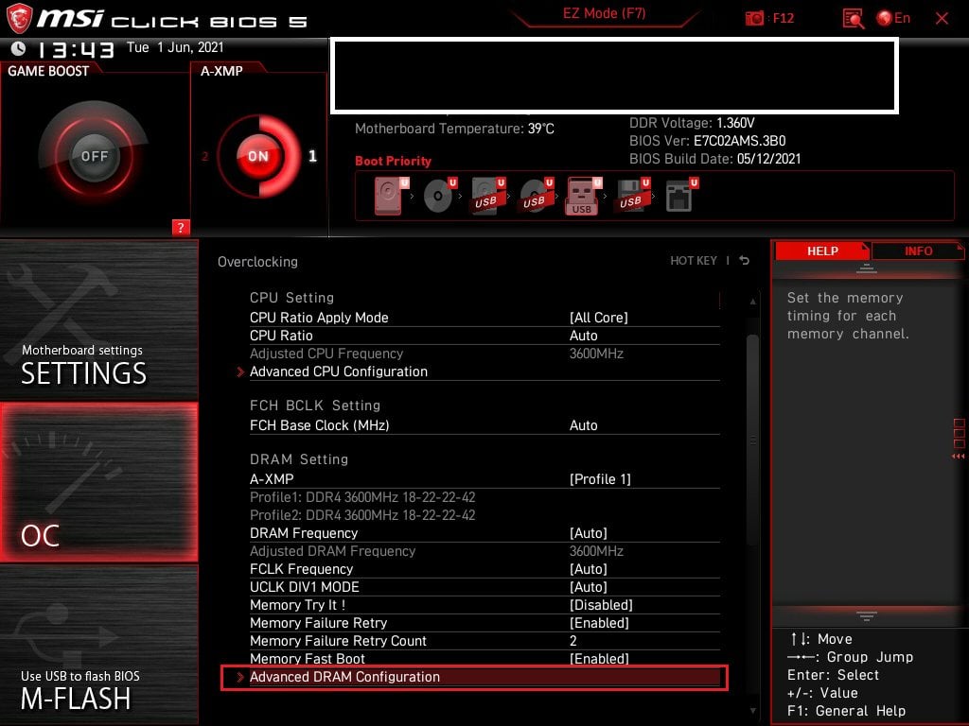Select A-XMP profile number 1

click(312, 156)
